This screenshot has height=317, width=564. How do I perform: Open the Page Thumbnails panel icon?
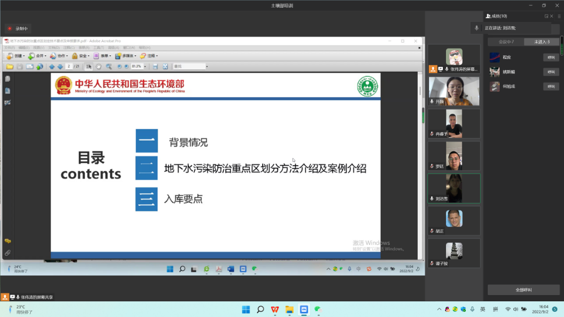coord(7,78)
